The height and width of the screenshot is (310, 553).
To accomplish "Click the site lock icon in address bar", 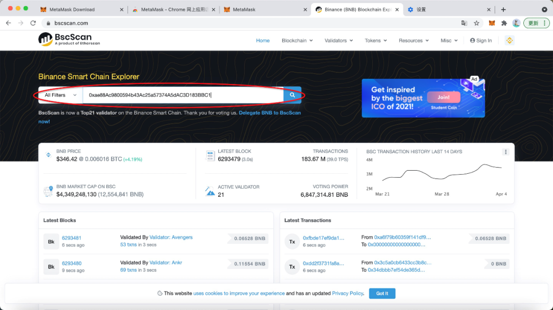I will click(48, 23).
